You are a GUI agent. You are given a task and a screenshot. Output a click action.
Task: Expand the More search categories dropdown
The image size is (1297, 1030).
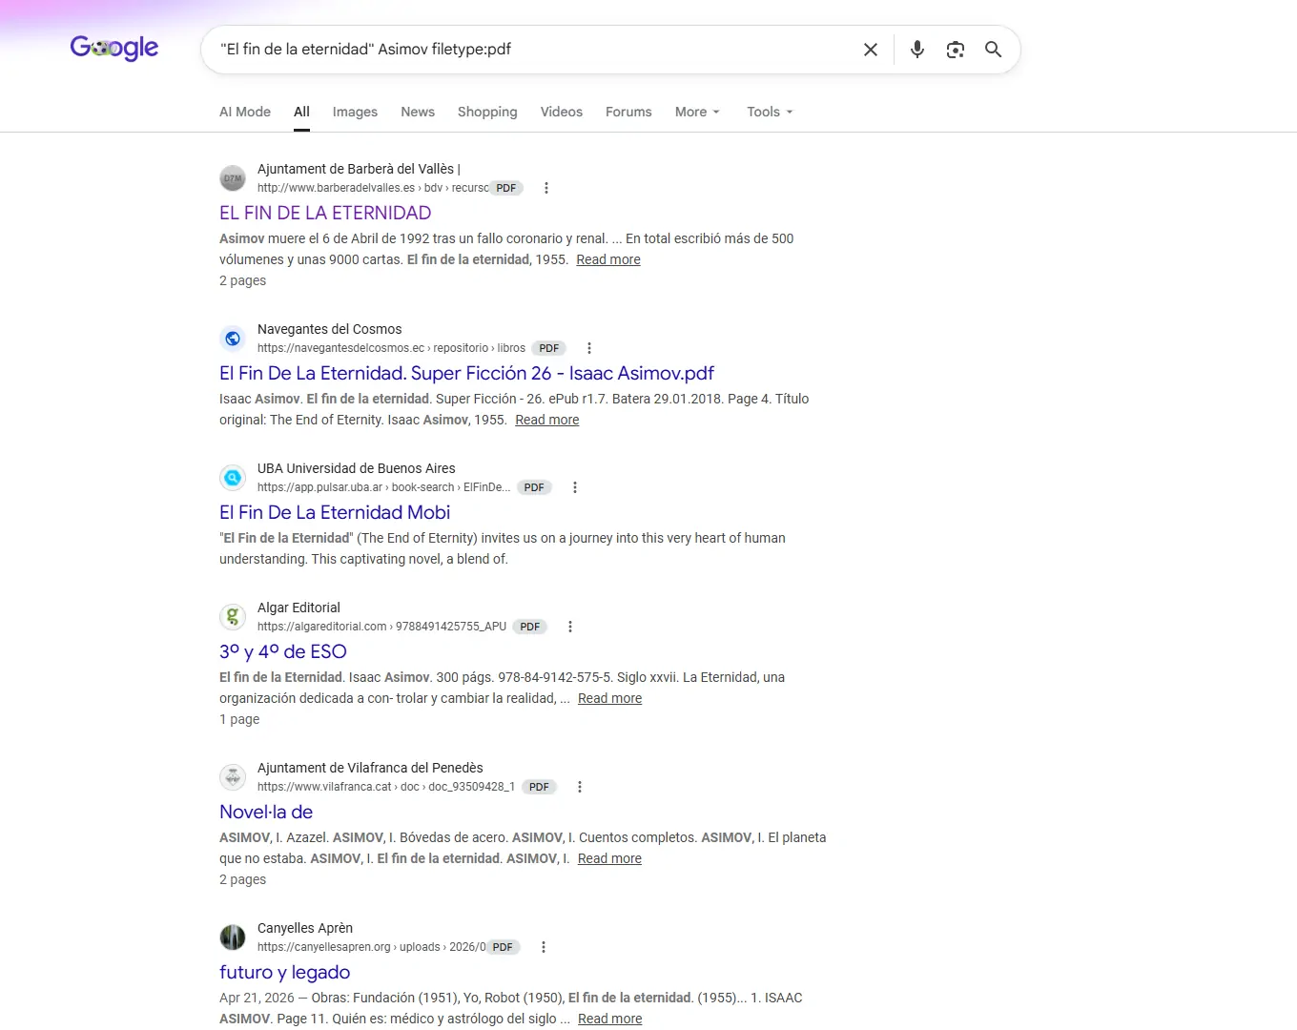click(697, 112)
